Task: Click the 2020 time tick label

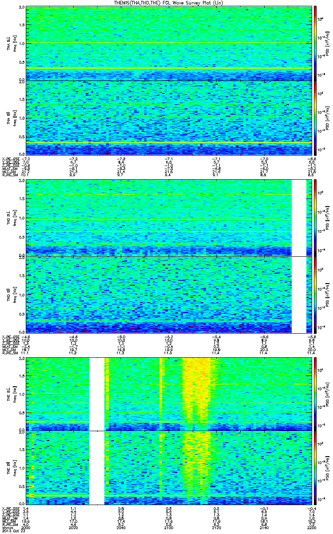Action: click(x=74, y=527)
